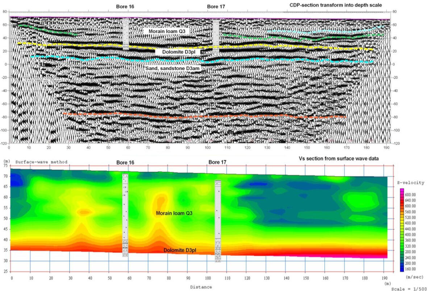Click 'Dolomite D3pl' label in CDP section
Image resolution: width=428 pixels, height=291 pixels.
(x=178, y=52)
